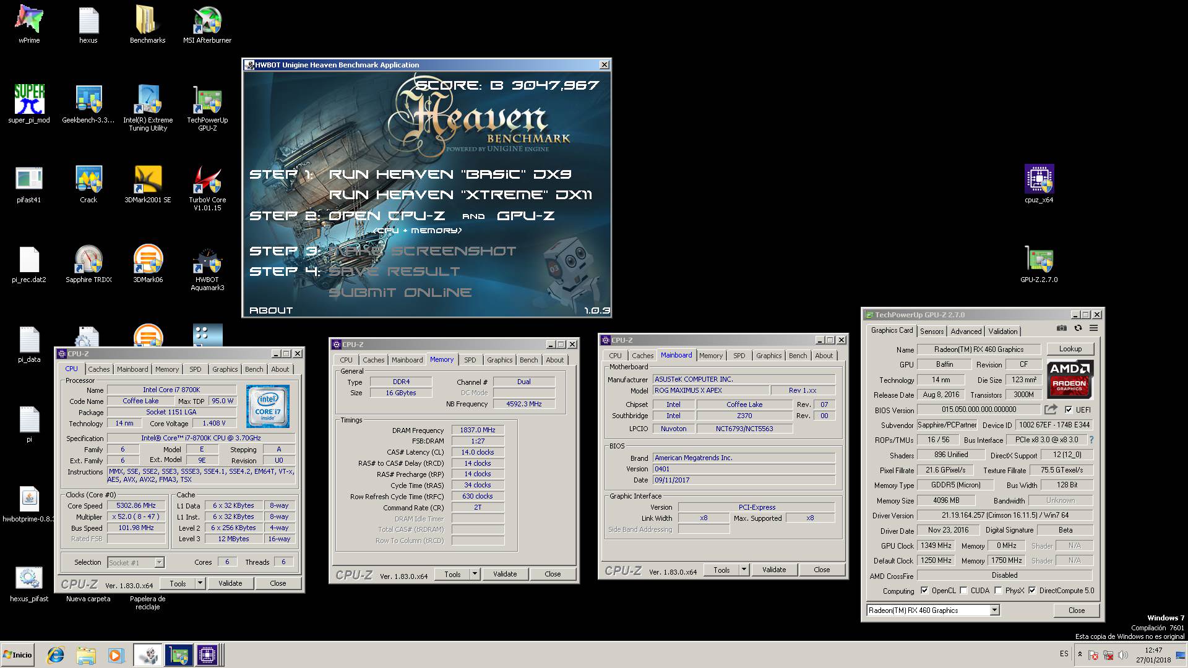Select the Sapphire TRIXX desktop icon
Image resolution: width=1188 pixels, height=668 pixels.
(x=88, y=264)
